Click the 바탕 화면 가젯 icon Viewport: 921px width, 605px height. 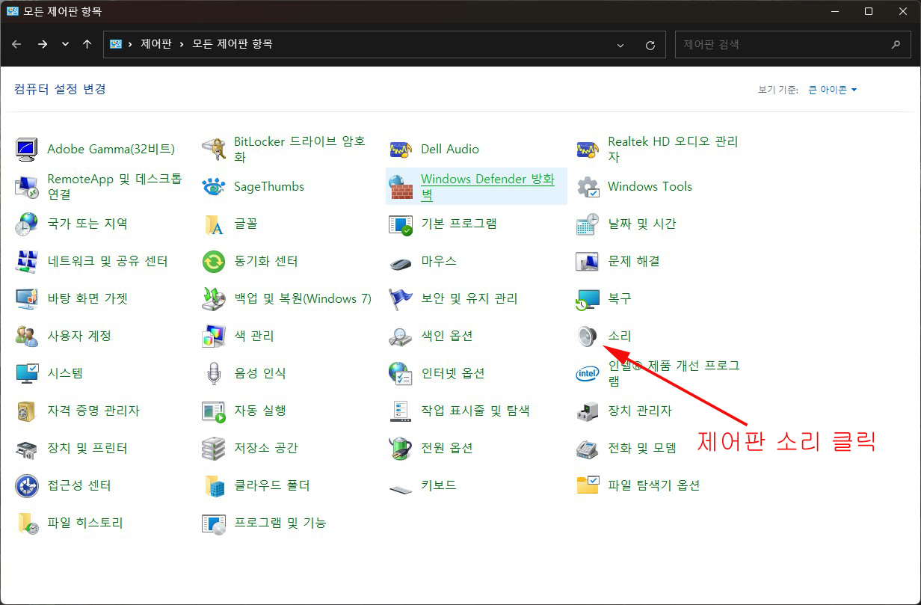pos(27,298)
